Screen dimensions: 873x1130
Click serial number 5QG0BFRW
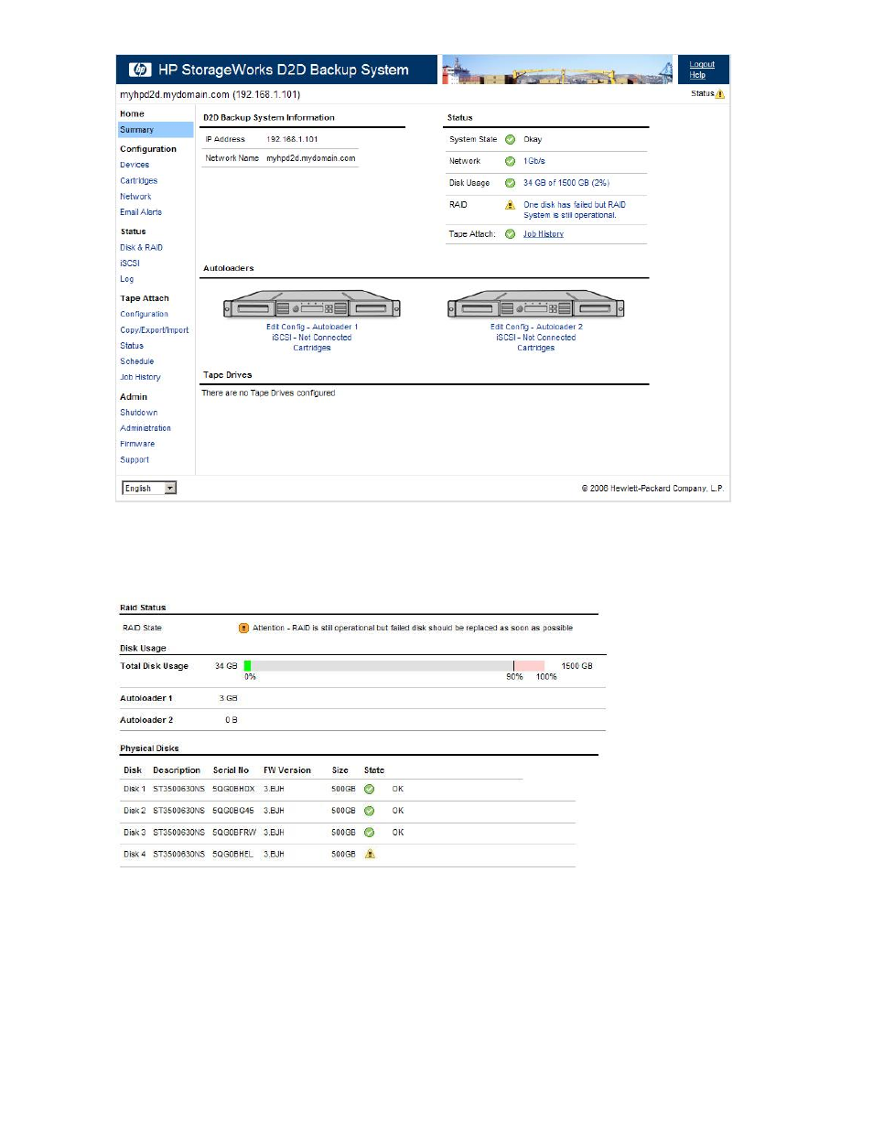pyautogui.click(x=234, y=833)
